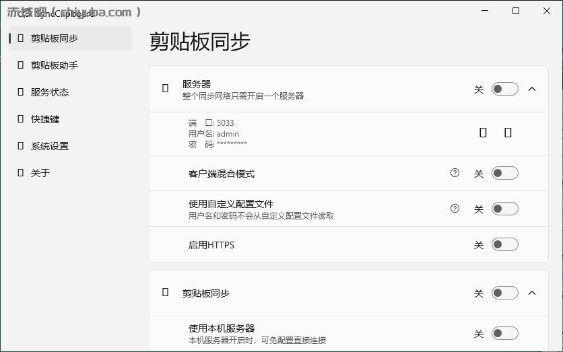Click the port value 5033 text
563x352 pixels.
(225, 123)
